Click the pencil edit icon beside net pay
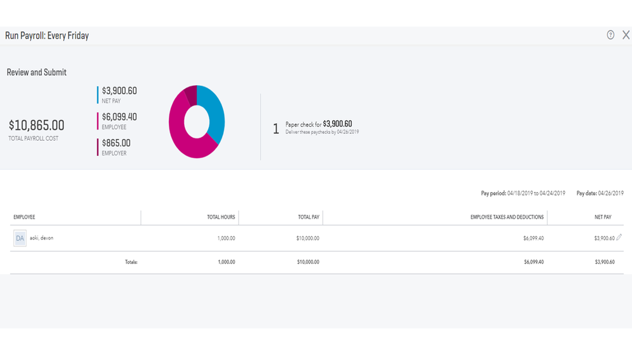632x355 pixels. 619,238
